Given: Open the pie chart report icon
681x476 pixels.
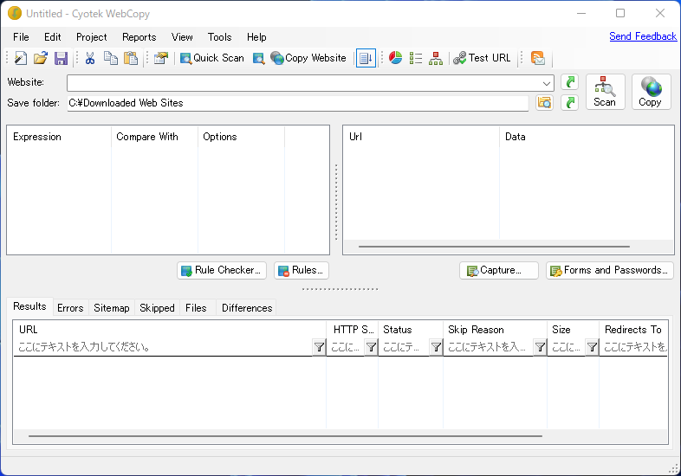Looking at the screenshot, I should tap(395, 58).
